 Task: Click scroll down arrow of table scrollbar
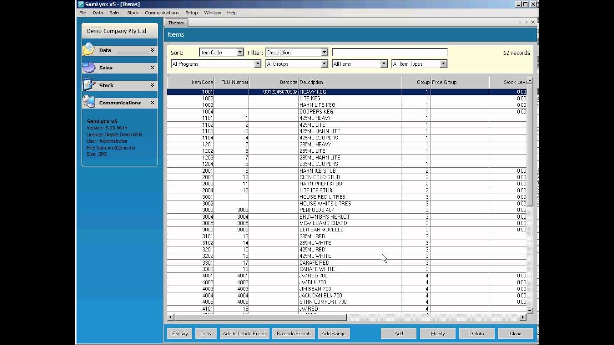click(x=530, y=310)
